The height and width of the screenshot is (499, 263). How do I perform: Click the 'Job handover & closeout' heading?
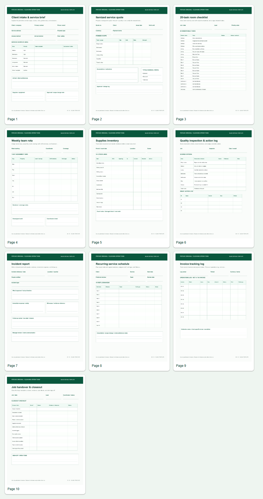[x=27, y=387]
